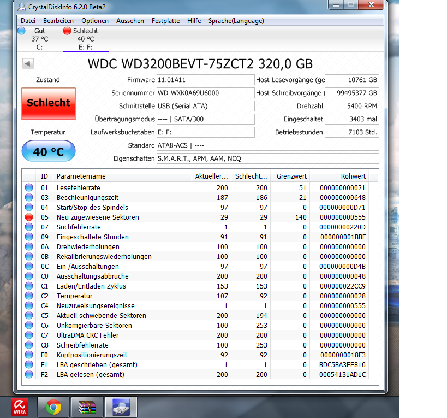Click status icon of UltraDMA CRC Fehler row

tap(29, 335)
